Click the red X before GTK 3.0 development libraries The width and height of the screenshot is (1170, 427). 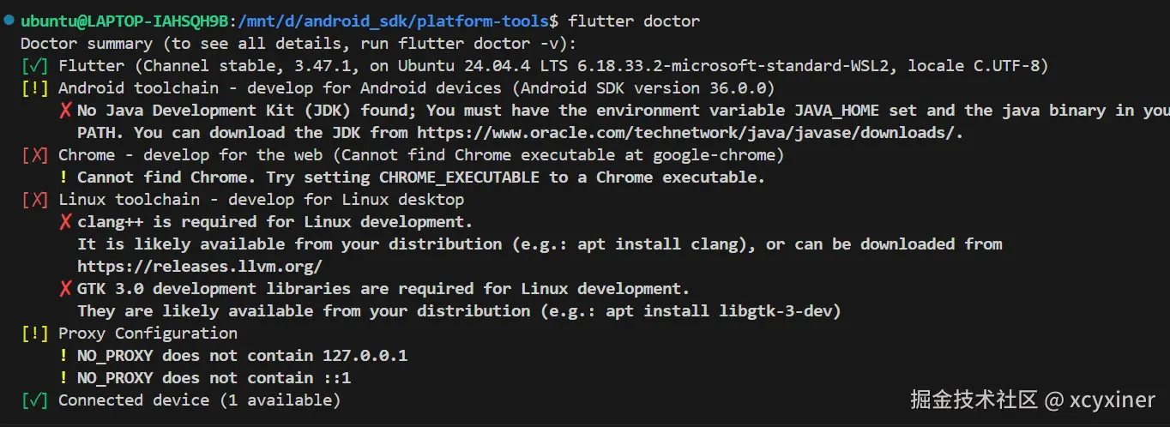pos(65,289)
